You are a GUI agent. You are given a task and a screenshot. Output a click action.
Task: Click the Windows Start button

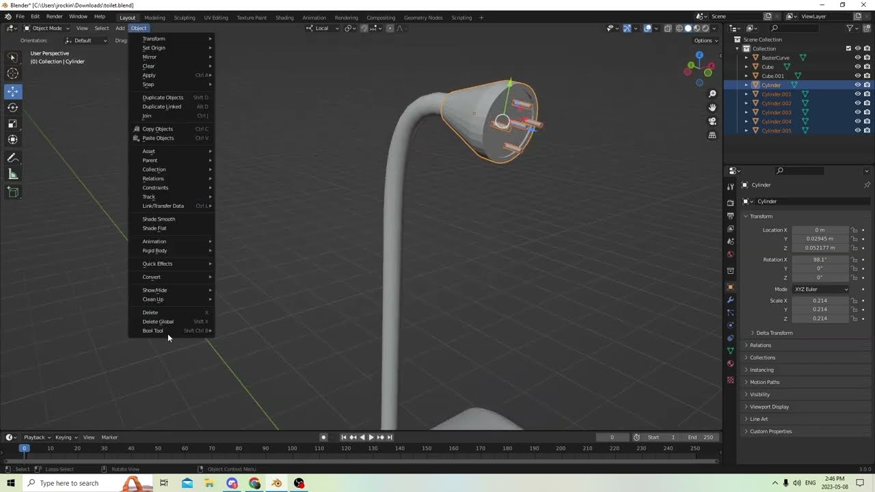pos(11,483)
